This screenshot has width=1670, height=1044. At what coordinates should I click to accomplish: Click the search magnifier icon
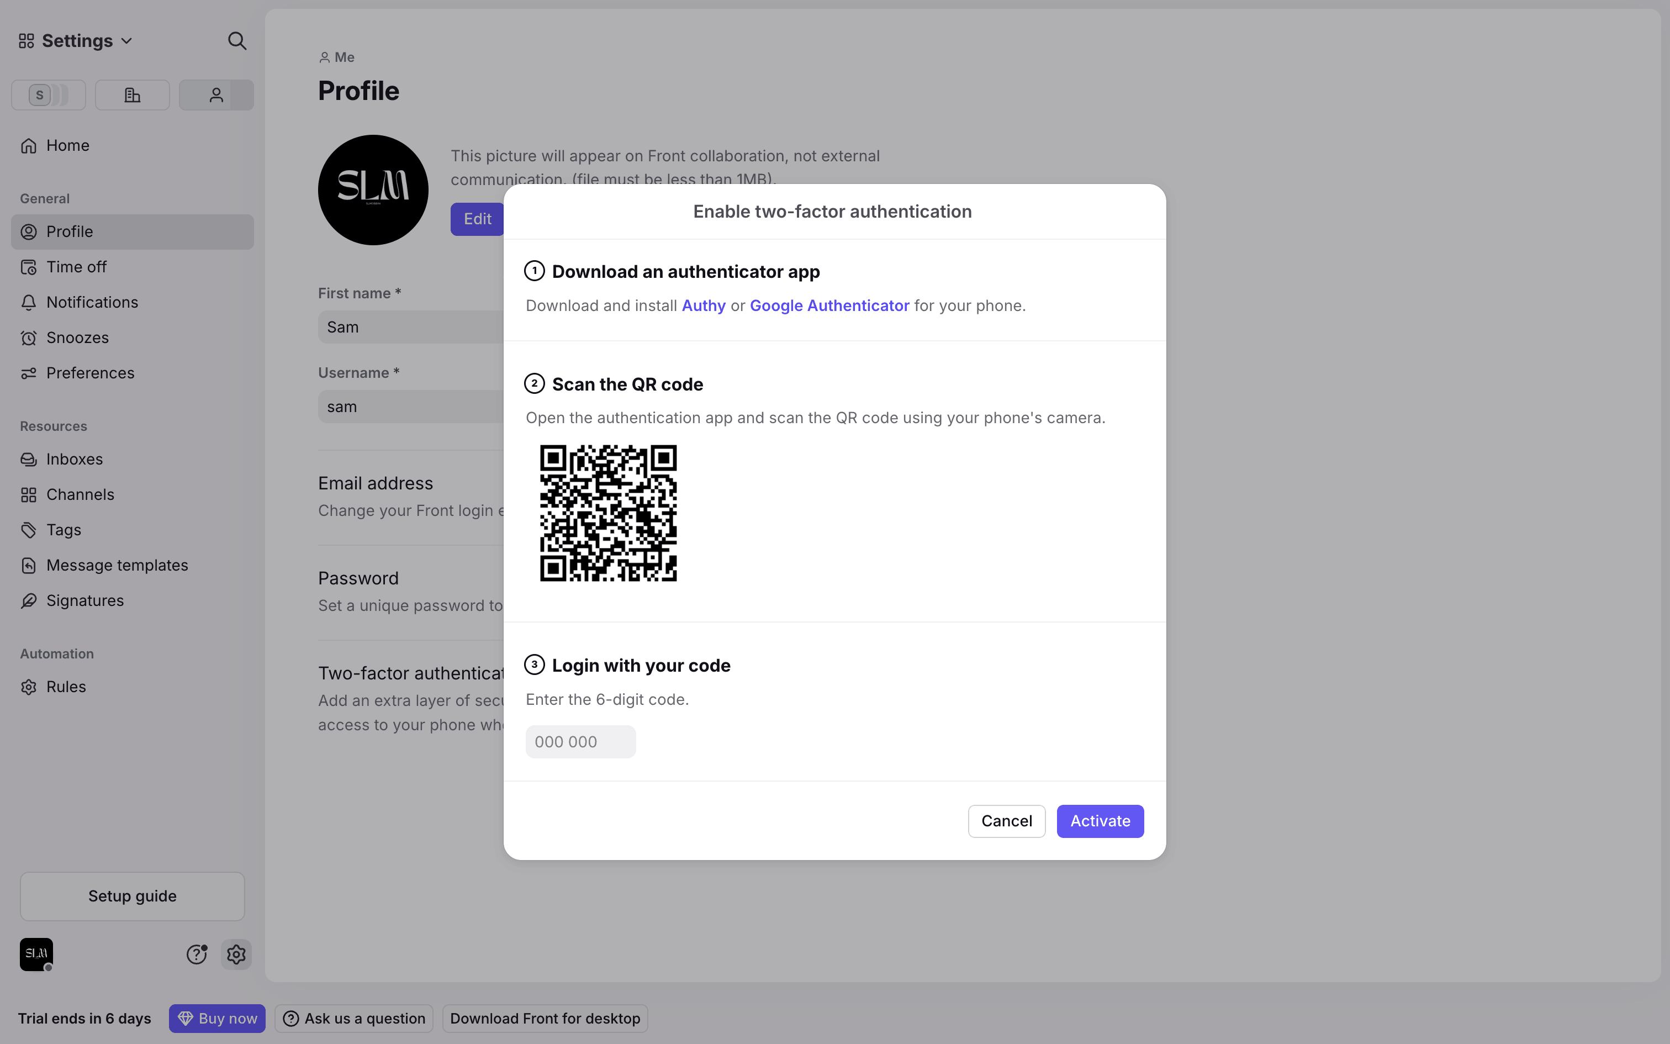[237, 41]
